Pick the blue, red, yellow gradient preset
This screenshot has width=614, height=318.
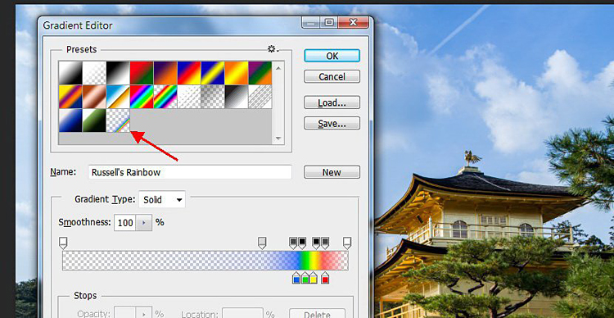[x=189, y=73]
